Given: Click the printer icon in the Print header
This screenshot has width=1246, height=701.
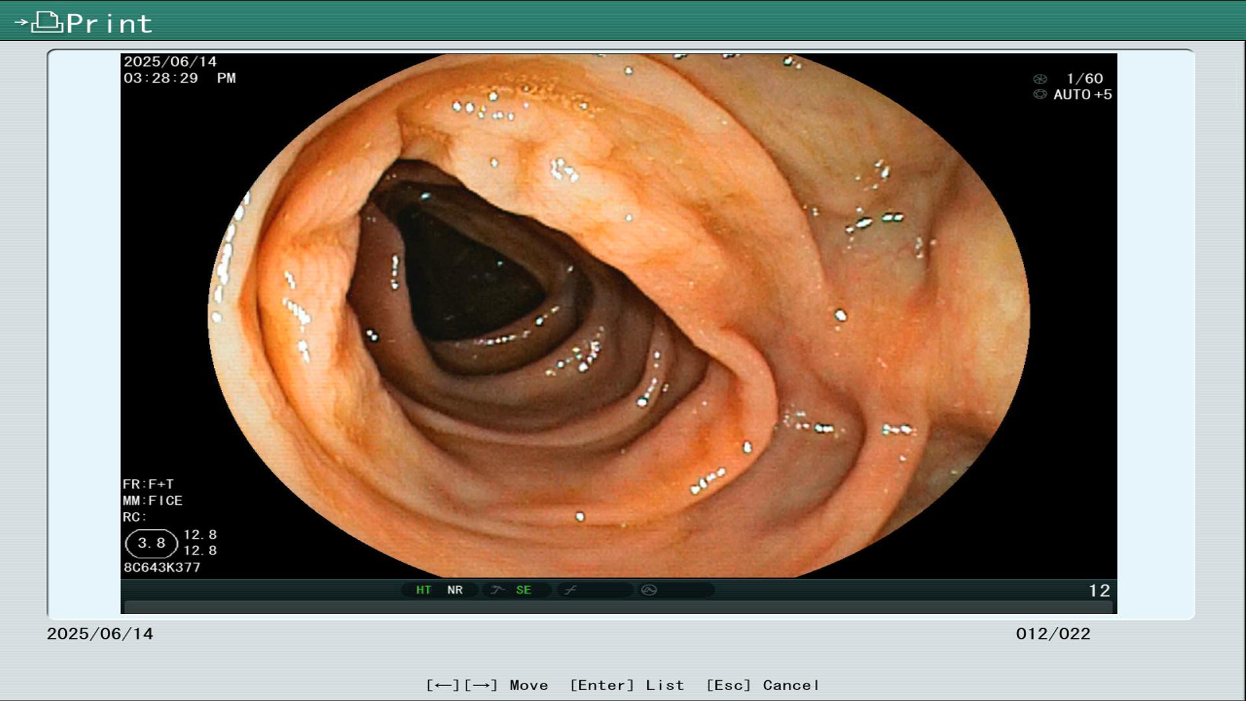Looking at the screenshot, I should point(47,23).
